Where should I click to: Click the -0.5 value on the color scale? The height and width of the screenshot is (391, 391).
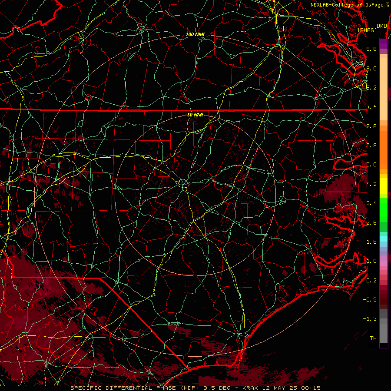pos(370,300)
